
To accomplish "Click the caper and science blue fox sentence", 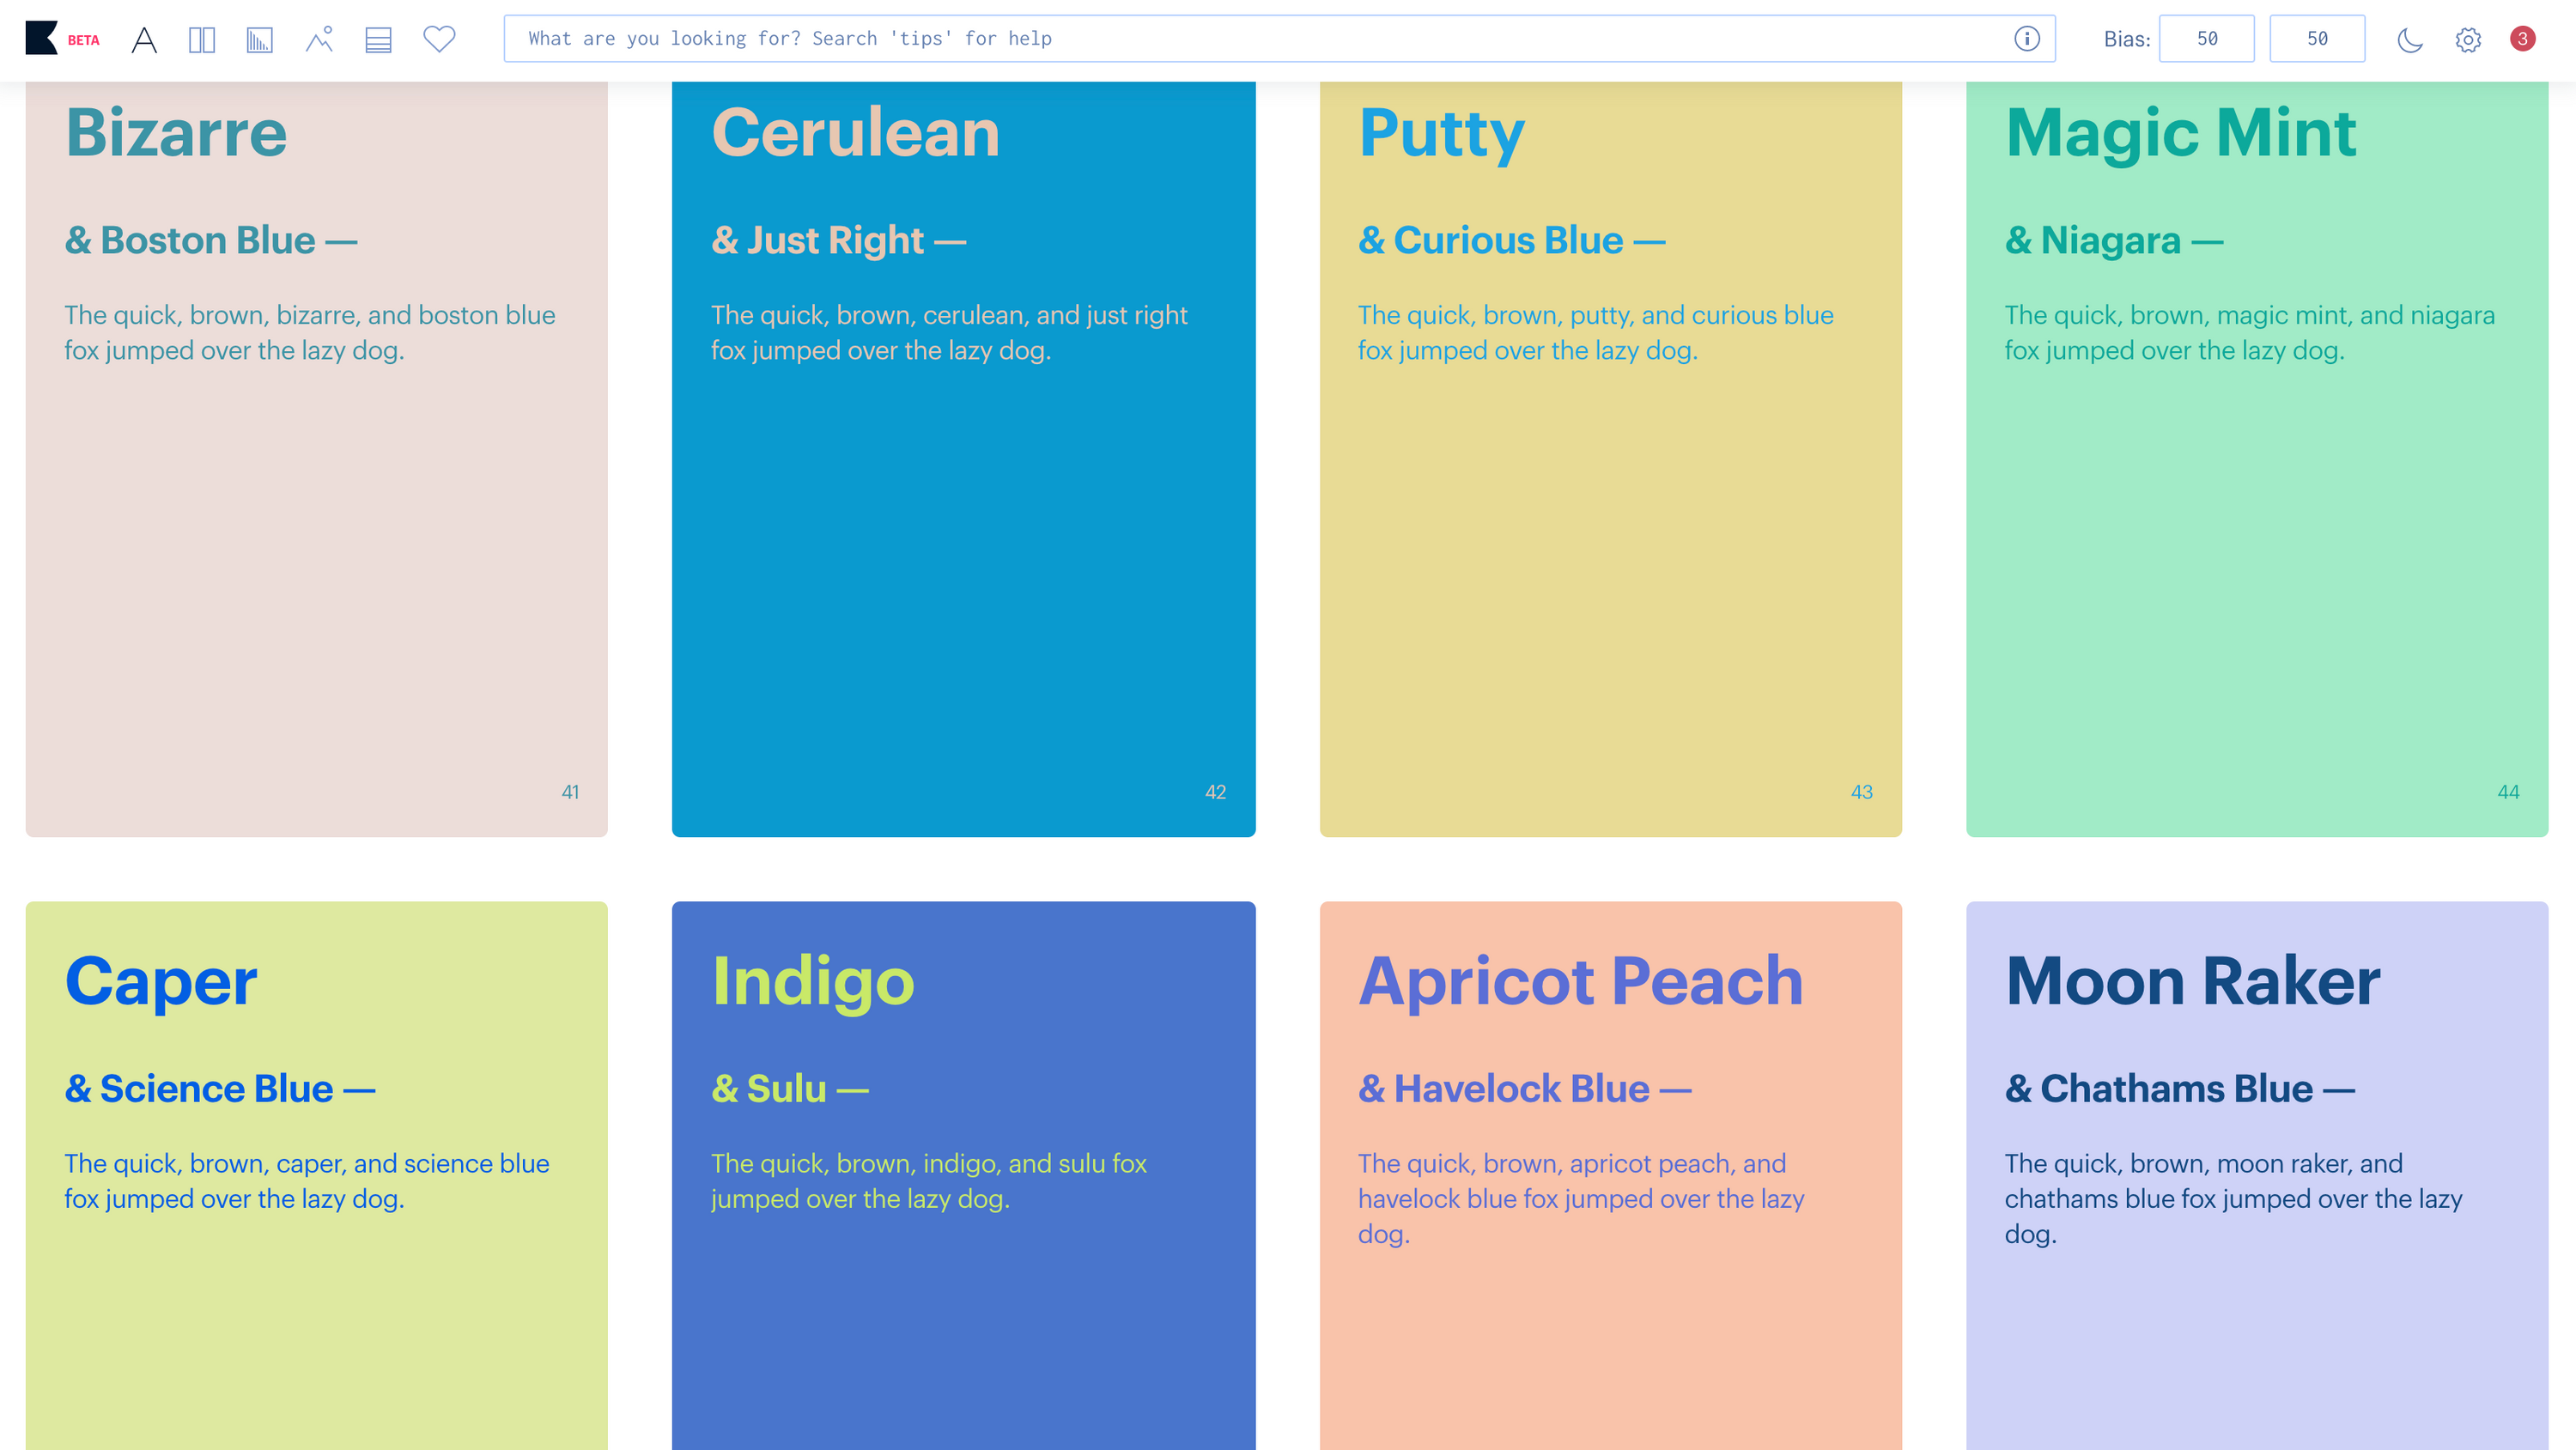I will [307, 1181].
